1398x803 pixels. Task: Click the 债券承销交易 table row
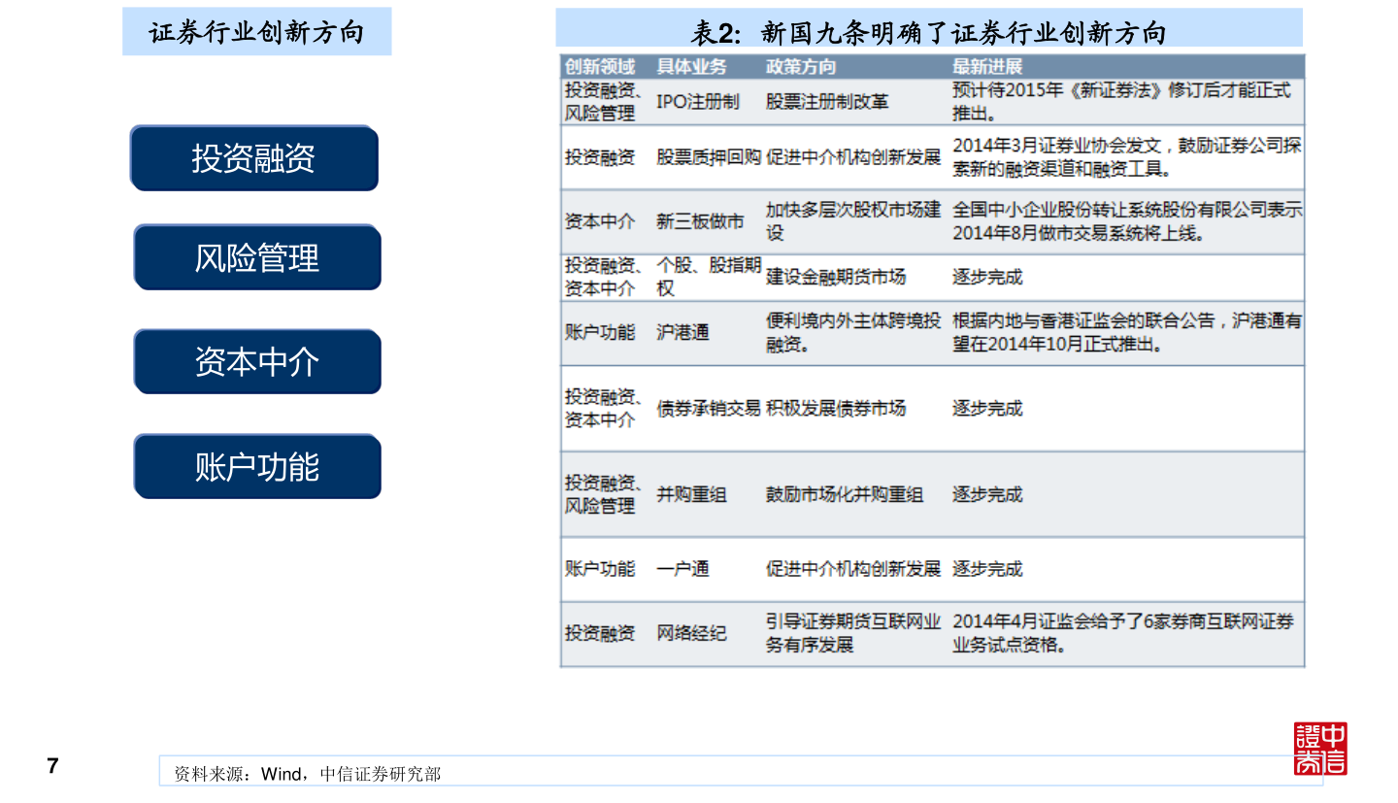coord(704,409)
